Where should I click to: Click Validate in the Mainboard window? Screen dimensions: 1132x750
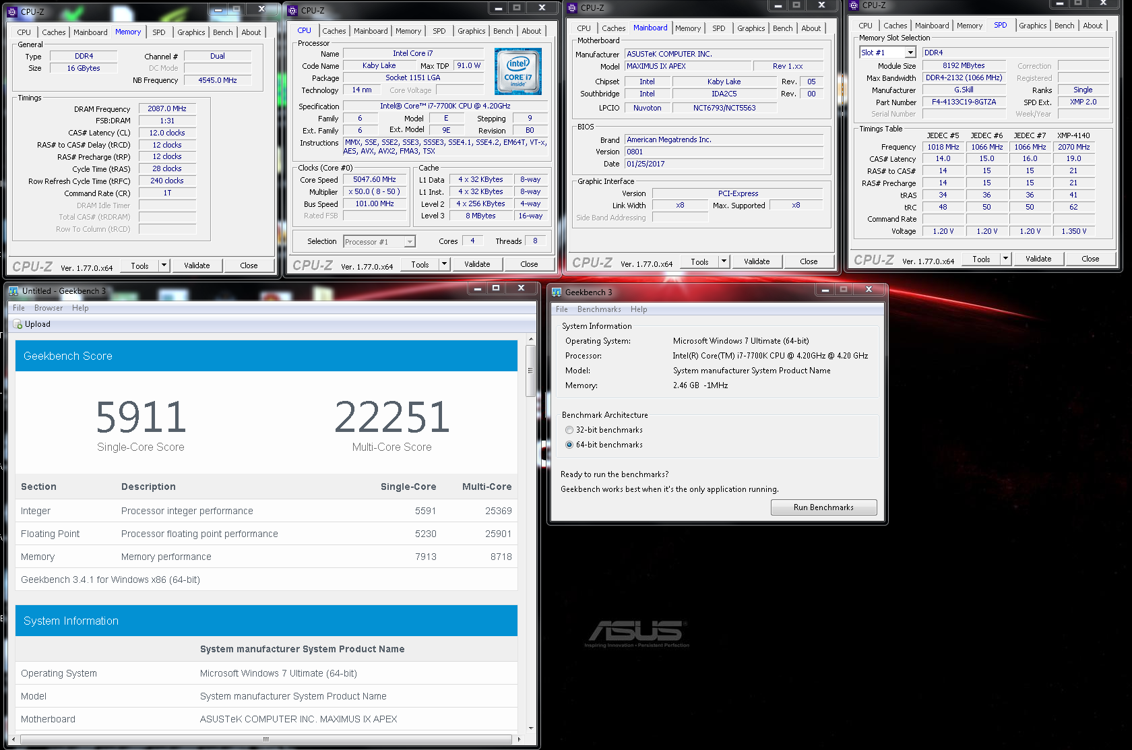757,261
